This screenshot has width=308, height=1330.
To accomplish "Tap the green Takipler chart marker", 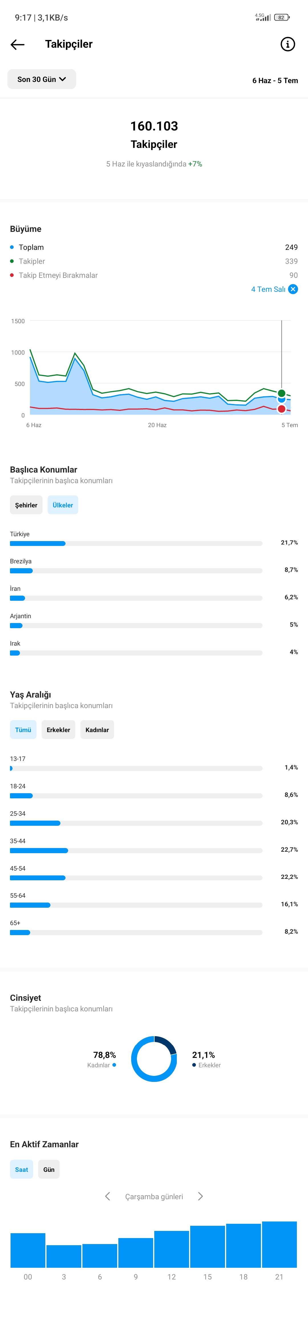I will (x=282, y=393).
